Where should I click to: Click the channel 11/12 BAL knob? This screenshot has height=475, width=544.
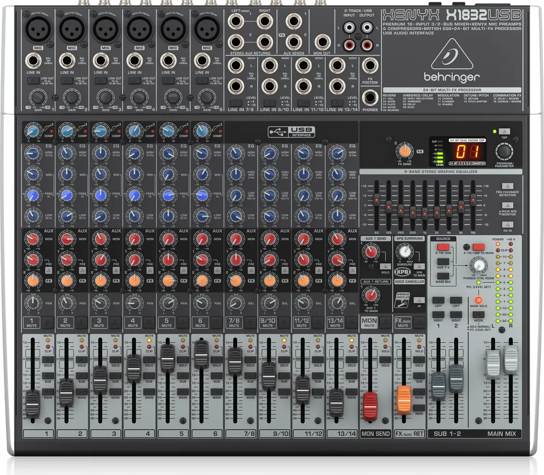click(x=303, y=303)
